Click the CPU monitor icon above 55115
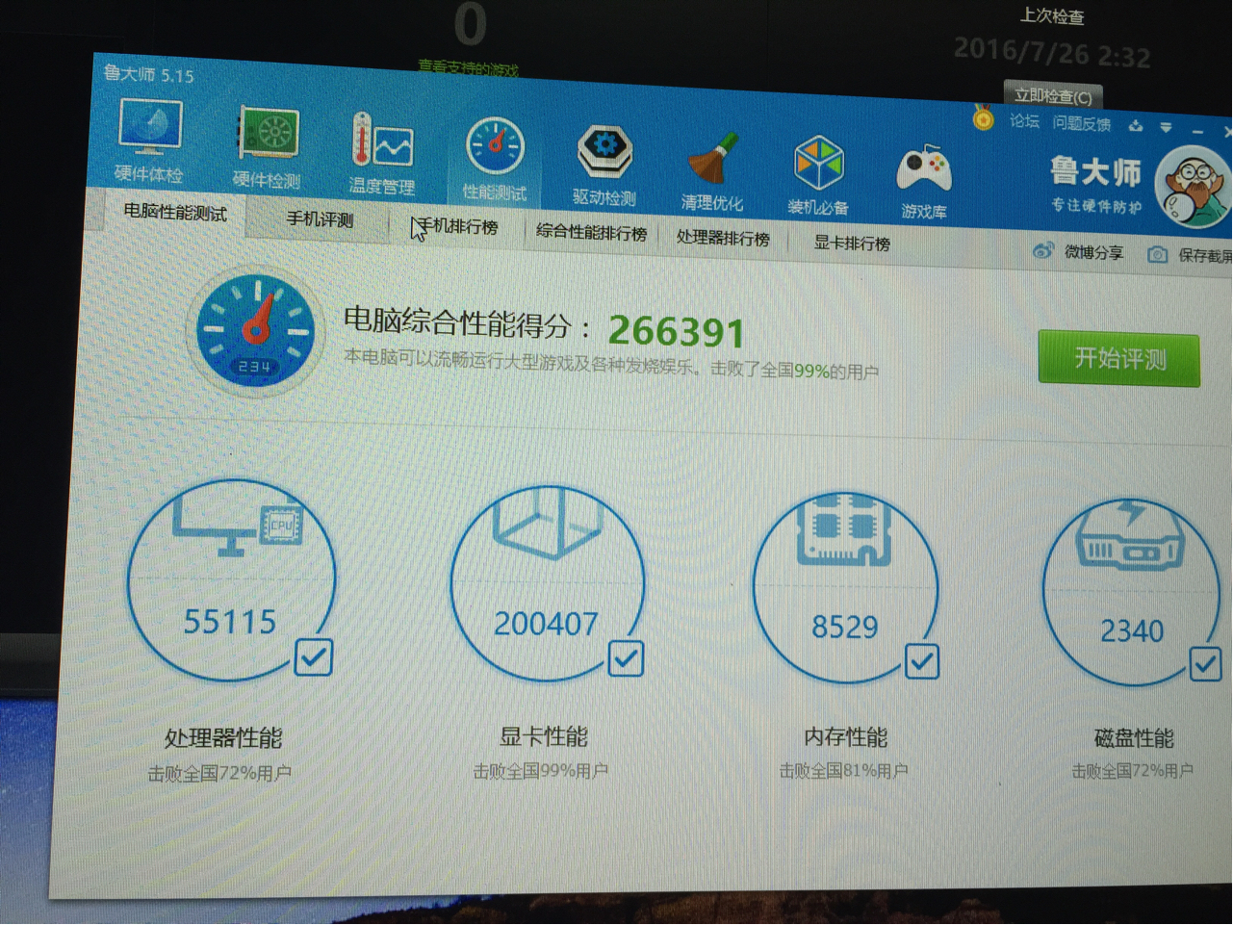 237,528
